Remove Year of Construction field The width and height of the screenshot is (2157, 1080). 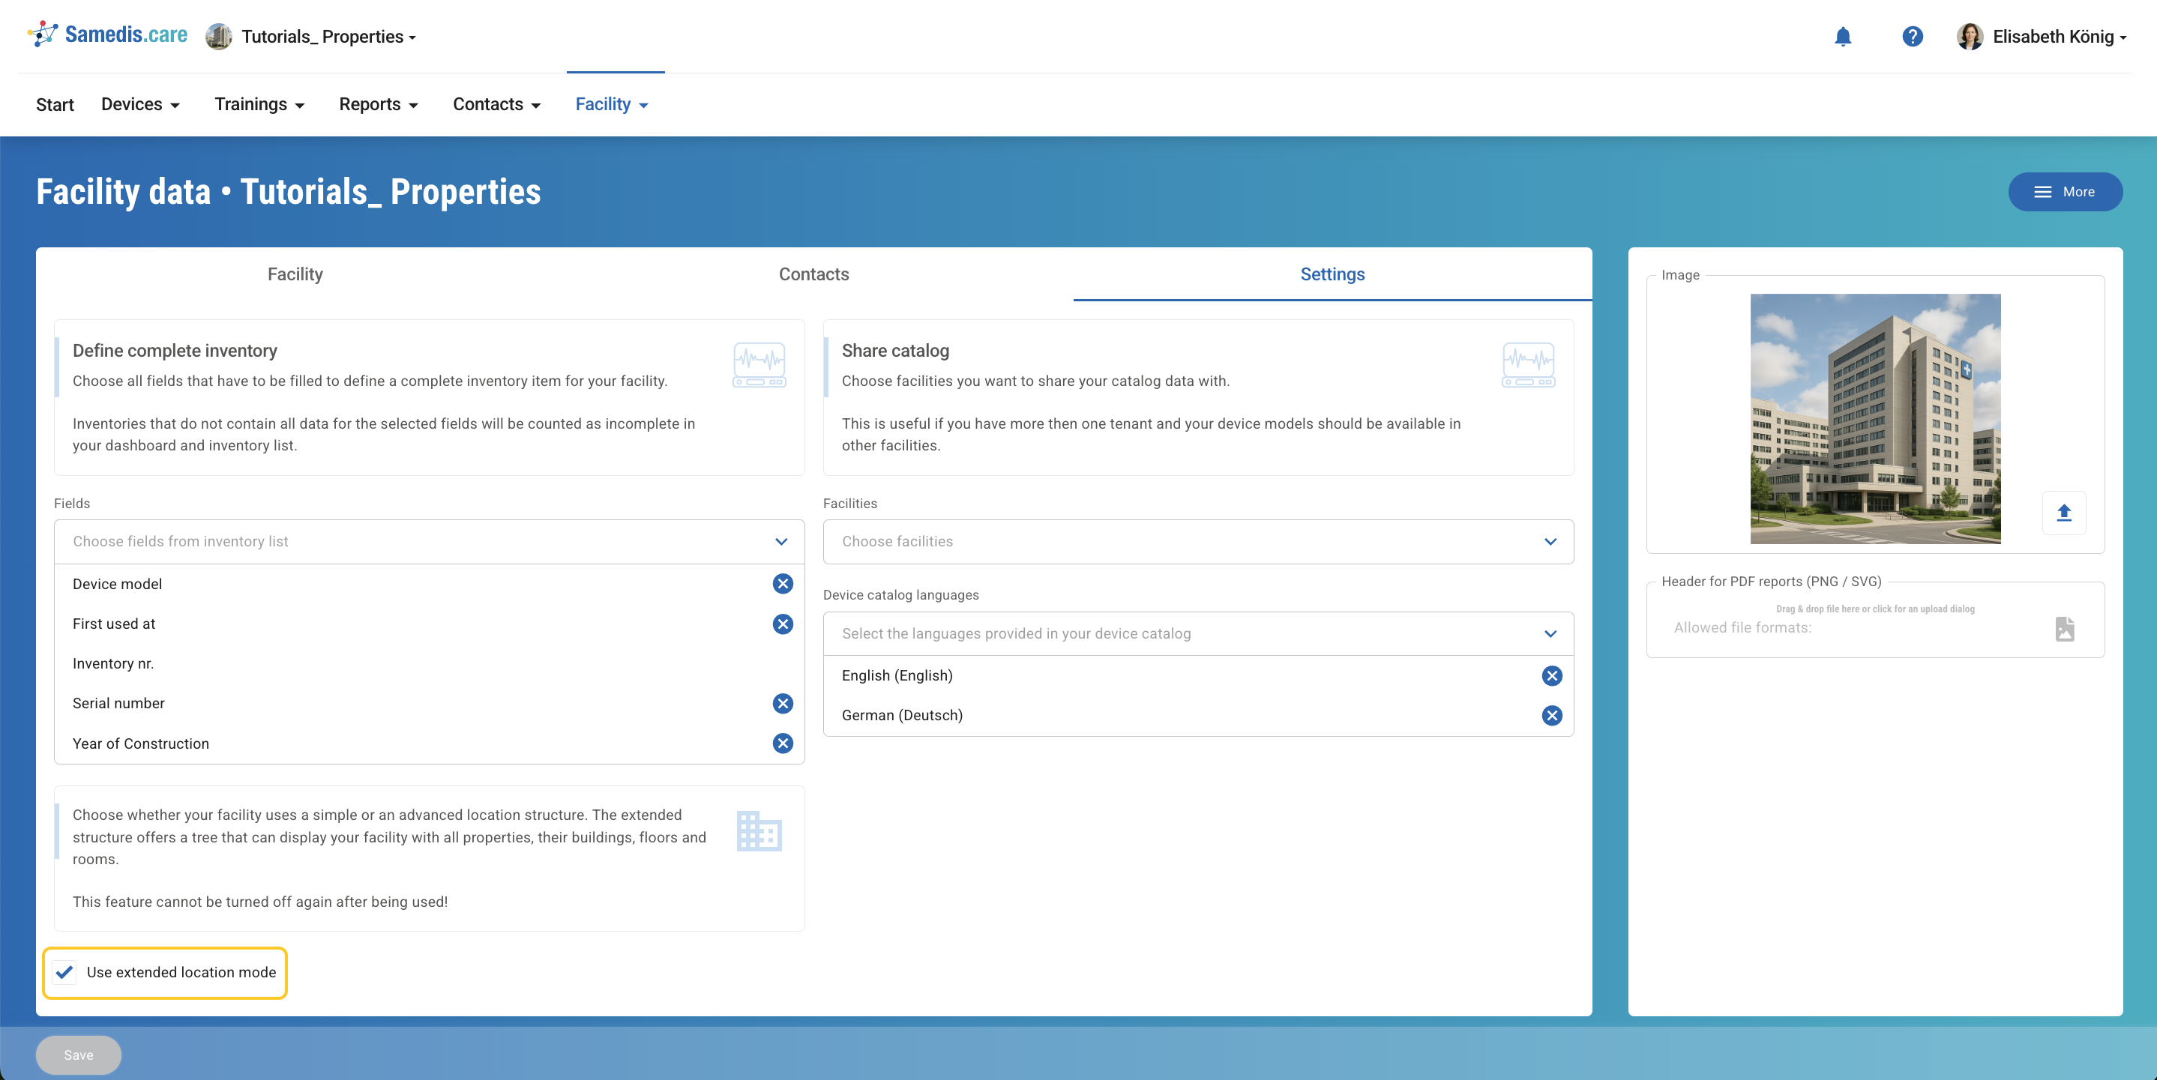pos(782,743)
